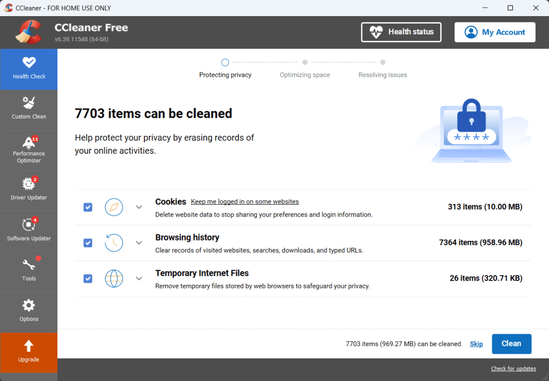
Task: Expand the Cookies row chevron
Action: [139, 207]
